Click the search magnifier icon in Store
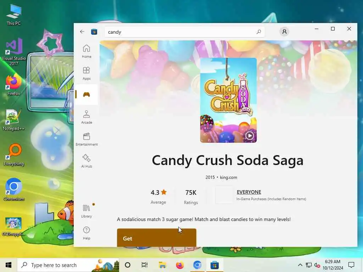This screenshot has width=363, height=272. (x=258, y=32)
